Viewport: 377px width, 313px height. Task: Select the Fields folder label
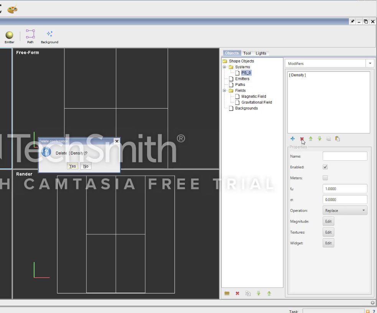coord(240,91)
